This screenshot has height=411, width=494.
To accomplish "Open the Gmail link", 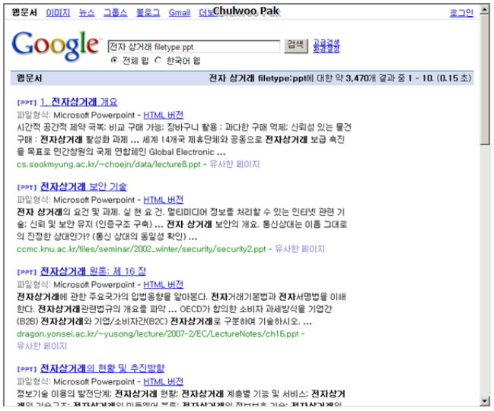I will coord(180,13).
